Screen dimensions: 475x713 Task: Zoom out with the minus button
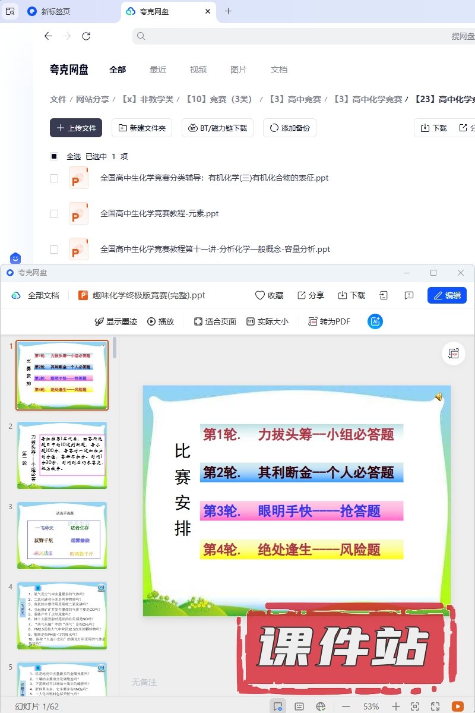point(346,706)
